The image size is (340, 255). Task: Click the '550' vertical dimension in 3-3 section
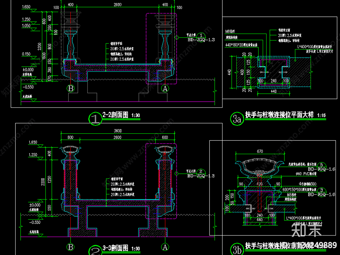click(49, 208)
